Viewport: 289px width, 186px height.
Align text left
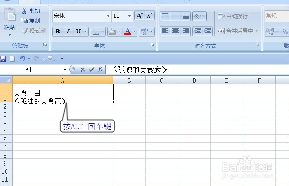(165, 31)
